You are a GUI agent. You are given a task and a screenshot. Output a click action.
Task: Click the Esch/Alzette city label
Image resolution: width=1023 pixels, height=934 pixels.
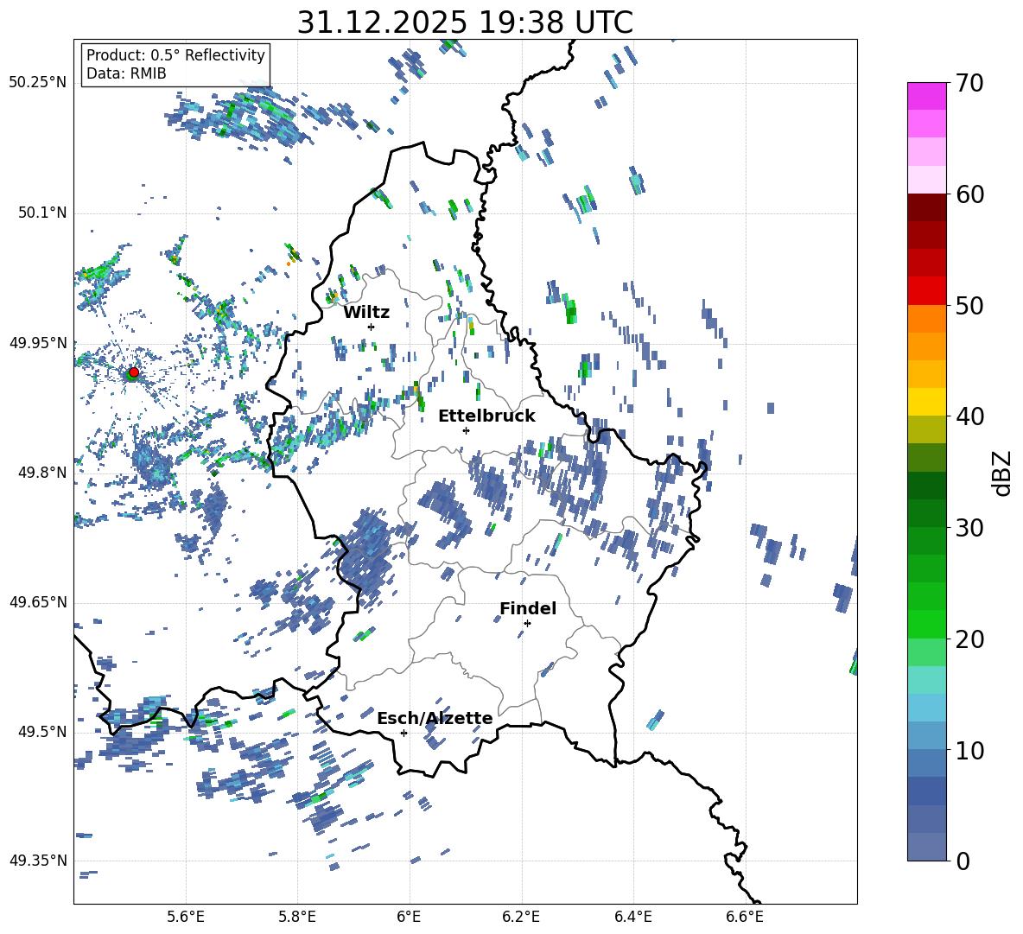pos(435,718)
